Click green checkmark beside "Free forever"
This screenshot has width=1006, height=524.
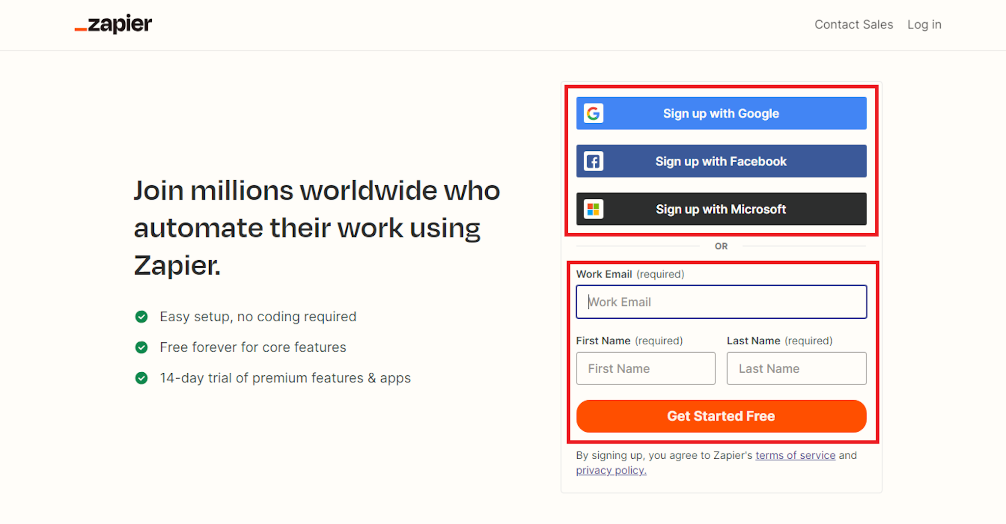(x=141, y=348)
